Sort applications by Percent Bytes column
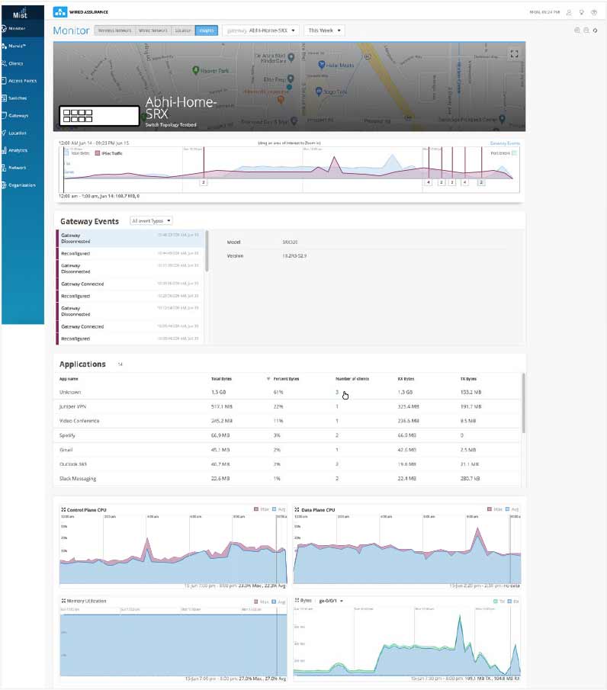607x690 pixels. click(287, 378)
